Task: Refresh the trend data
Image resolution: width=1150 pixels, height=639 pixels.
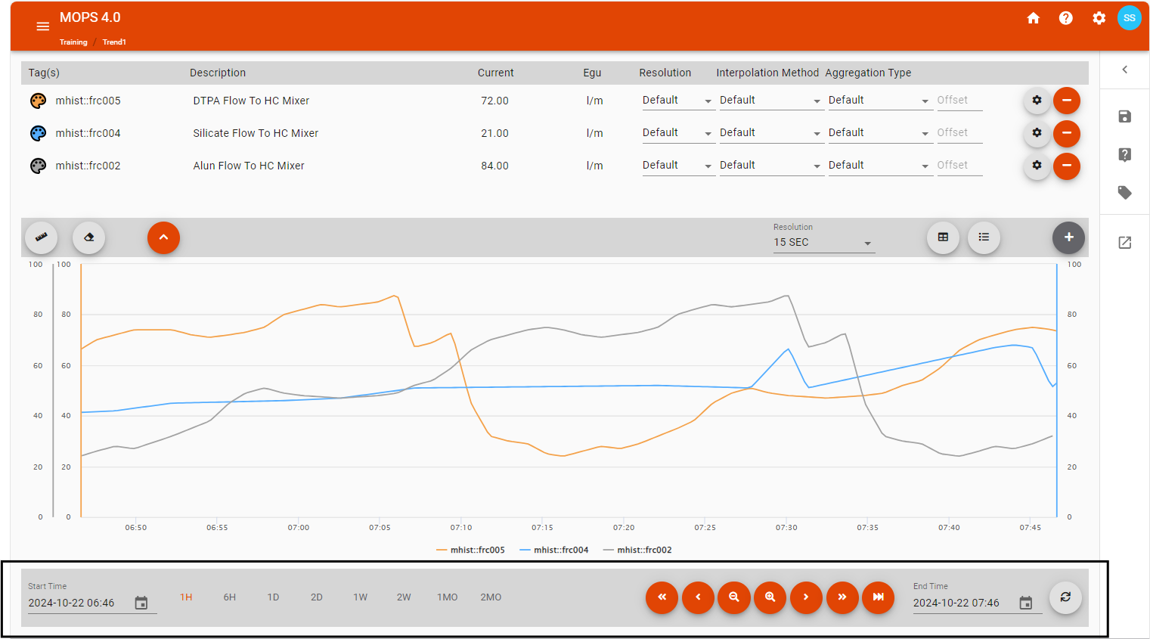Action: click(x=1065, y=597)
